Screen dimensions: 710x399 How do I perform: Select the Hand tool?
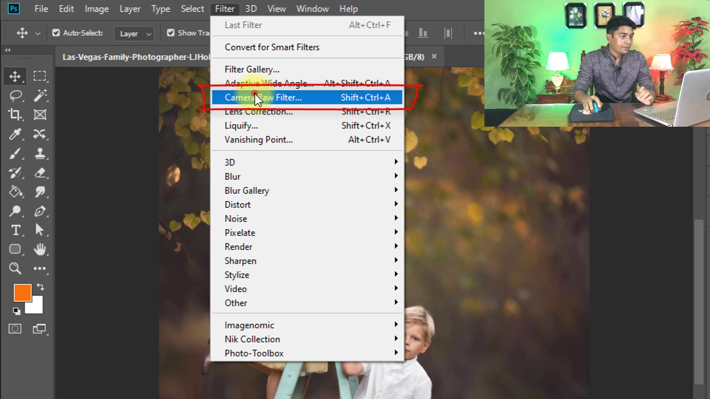click(x=40, y=249)
